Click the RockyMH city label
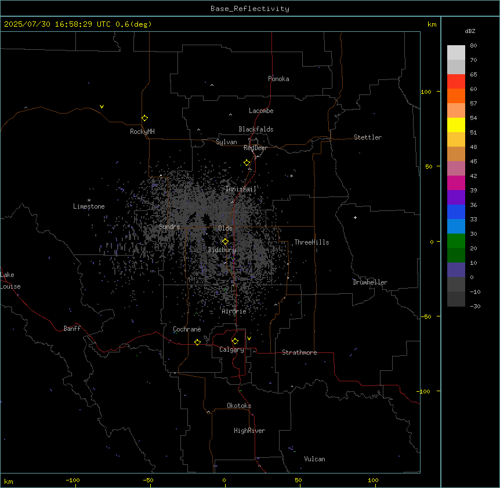 point(142,132)
